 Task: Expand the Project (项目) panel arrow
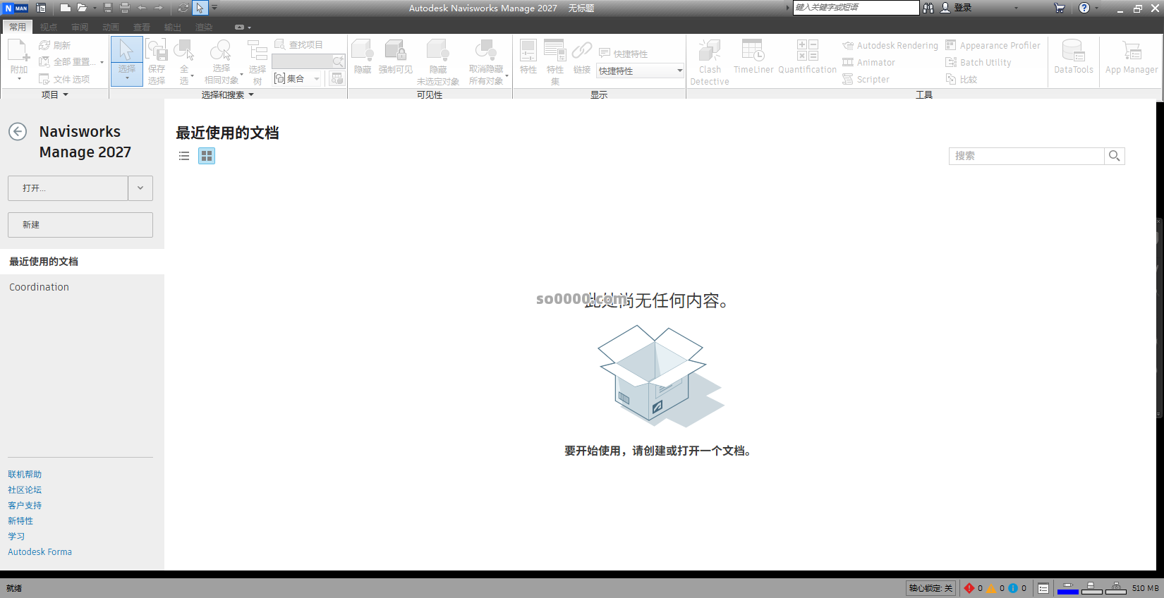[x=66, y=94]
